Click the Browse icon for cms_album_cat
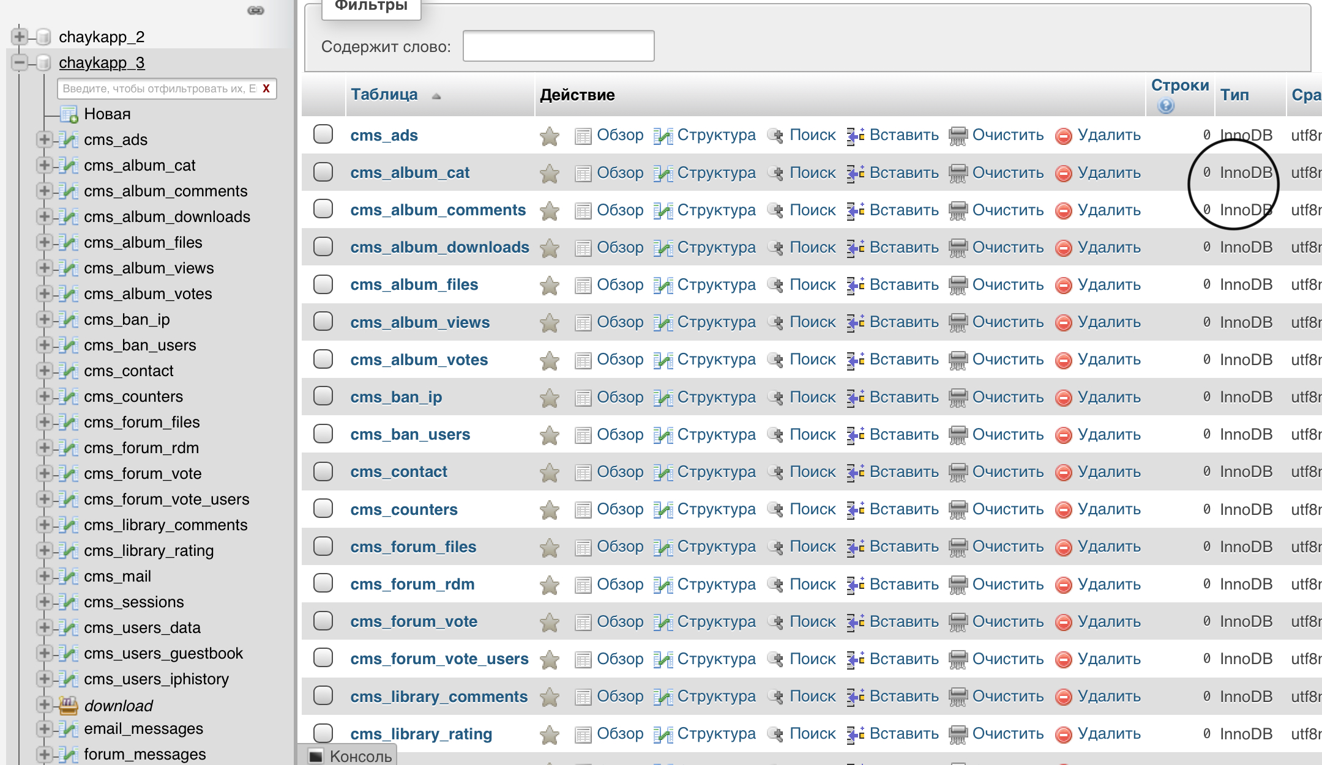 click(x=583, y=174)
